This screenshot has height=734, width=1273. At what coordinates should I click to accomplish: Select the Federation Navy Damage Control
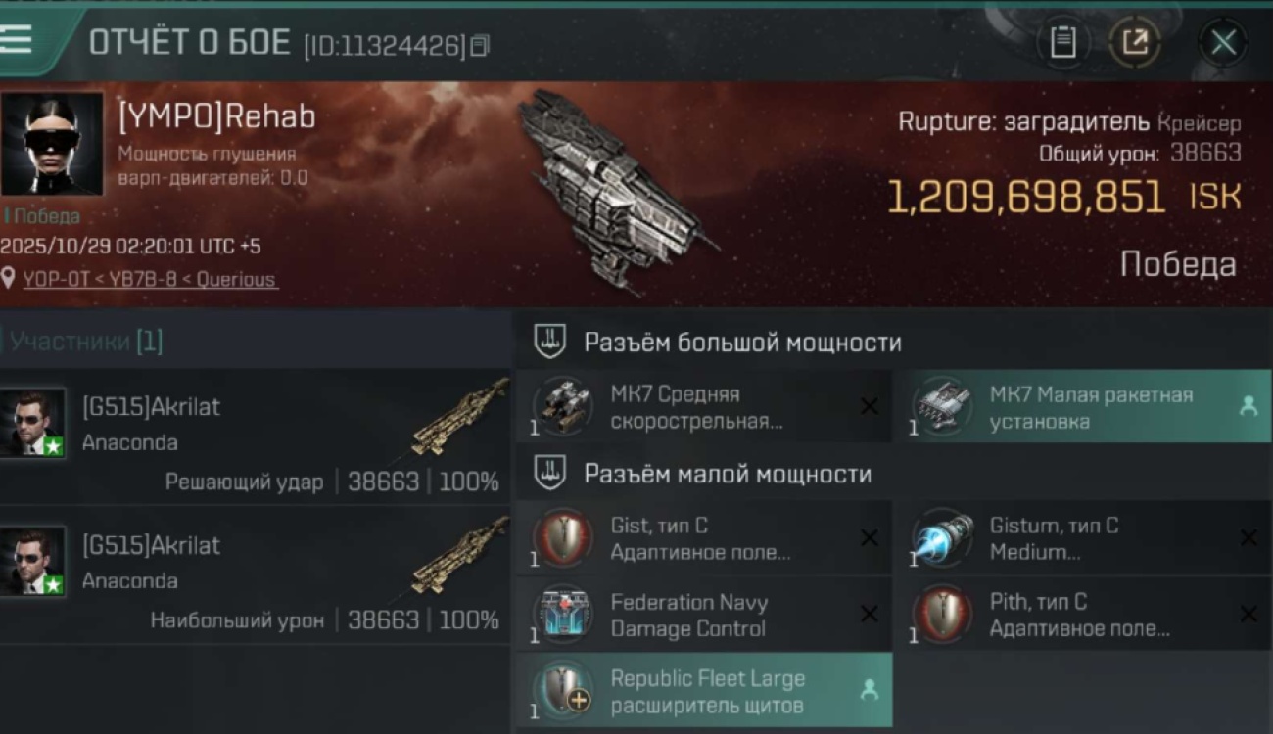(x=704, y=614)
